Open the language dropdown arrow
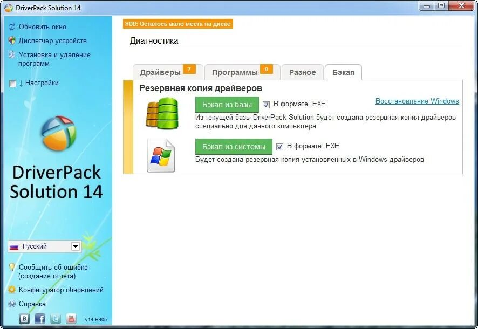 click(x=76, y=246)
